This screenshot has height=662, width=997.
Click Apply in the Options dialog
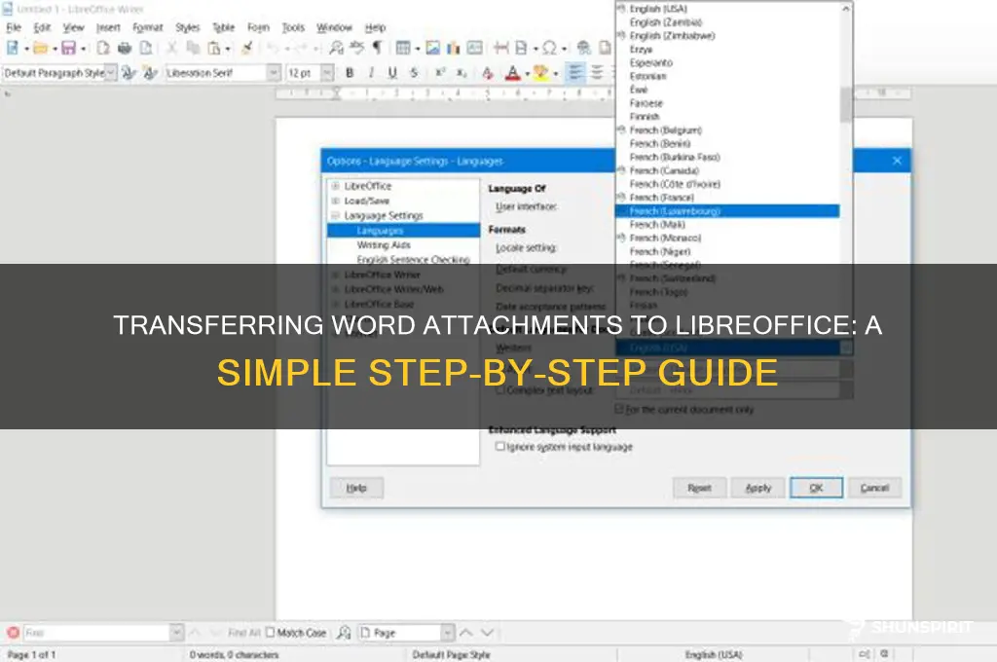click(757, 488)
